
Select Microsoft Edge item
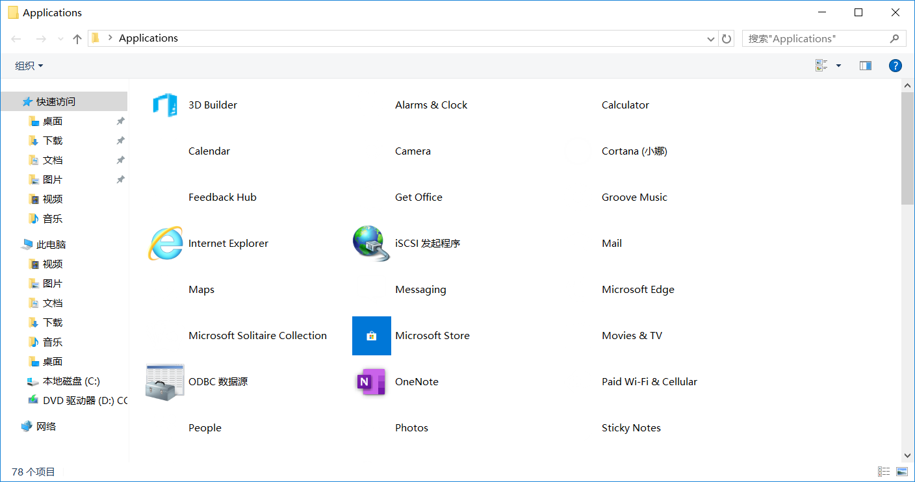tap(638, 290)
